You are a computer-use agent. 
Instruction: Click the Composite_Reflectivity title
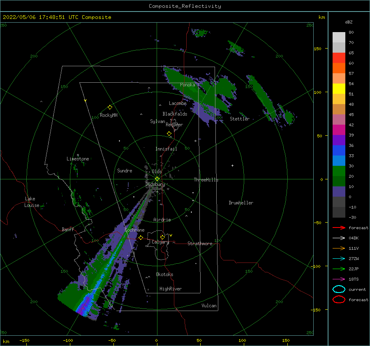pyautogui.click(x=185, y=6)
